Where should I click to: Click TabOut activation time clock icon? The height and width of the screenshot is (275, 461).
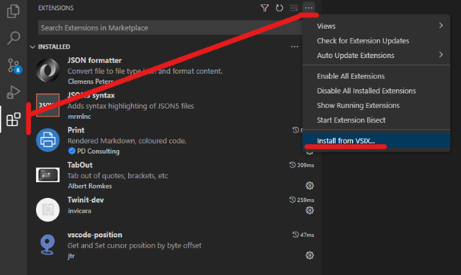point(293,165)
